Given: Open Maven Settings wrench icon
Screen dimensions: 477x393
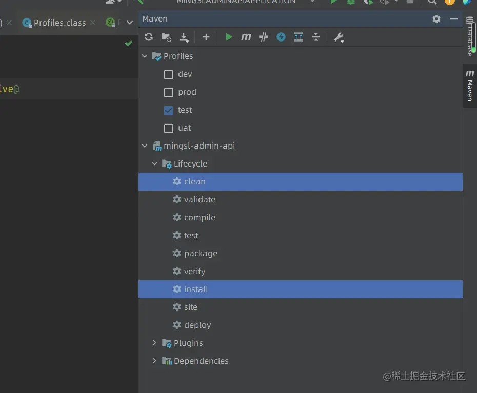Looking at the screenshot, I should pyautogui.click(x=339, y=37).
